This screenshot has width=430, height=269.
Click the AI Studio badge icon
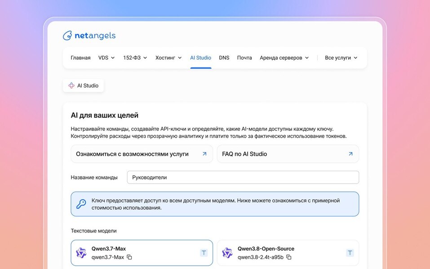click(71, 85)
